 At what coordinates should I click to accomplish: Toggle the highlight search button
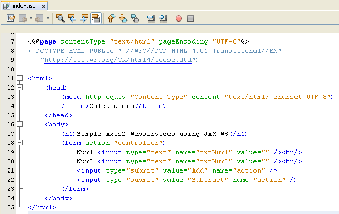coord(96,18)
